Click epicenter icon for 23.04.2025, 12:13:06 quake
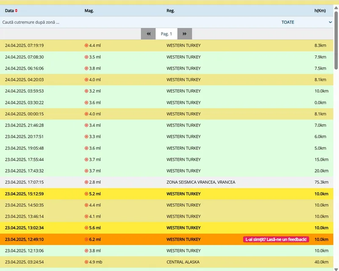The width and height of the screenshot is (339, 271). pos(86,251)
